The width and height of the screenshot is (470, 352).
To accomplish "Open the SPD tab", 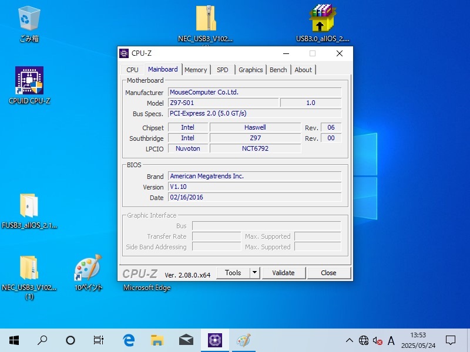I will pyautogui.click(x=223, y=70).
